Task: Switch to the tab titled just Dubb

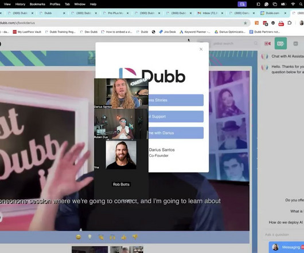Action: (x=48, y=13)
